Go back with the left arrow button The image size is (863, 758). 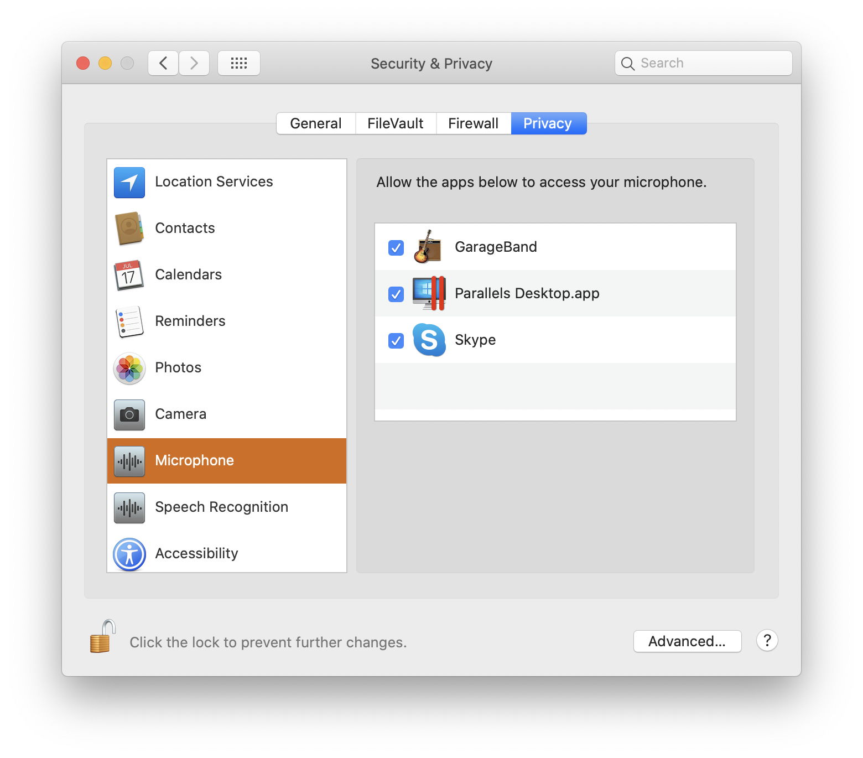point(163,63)
